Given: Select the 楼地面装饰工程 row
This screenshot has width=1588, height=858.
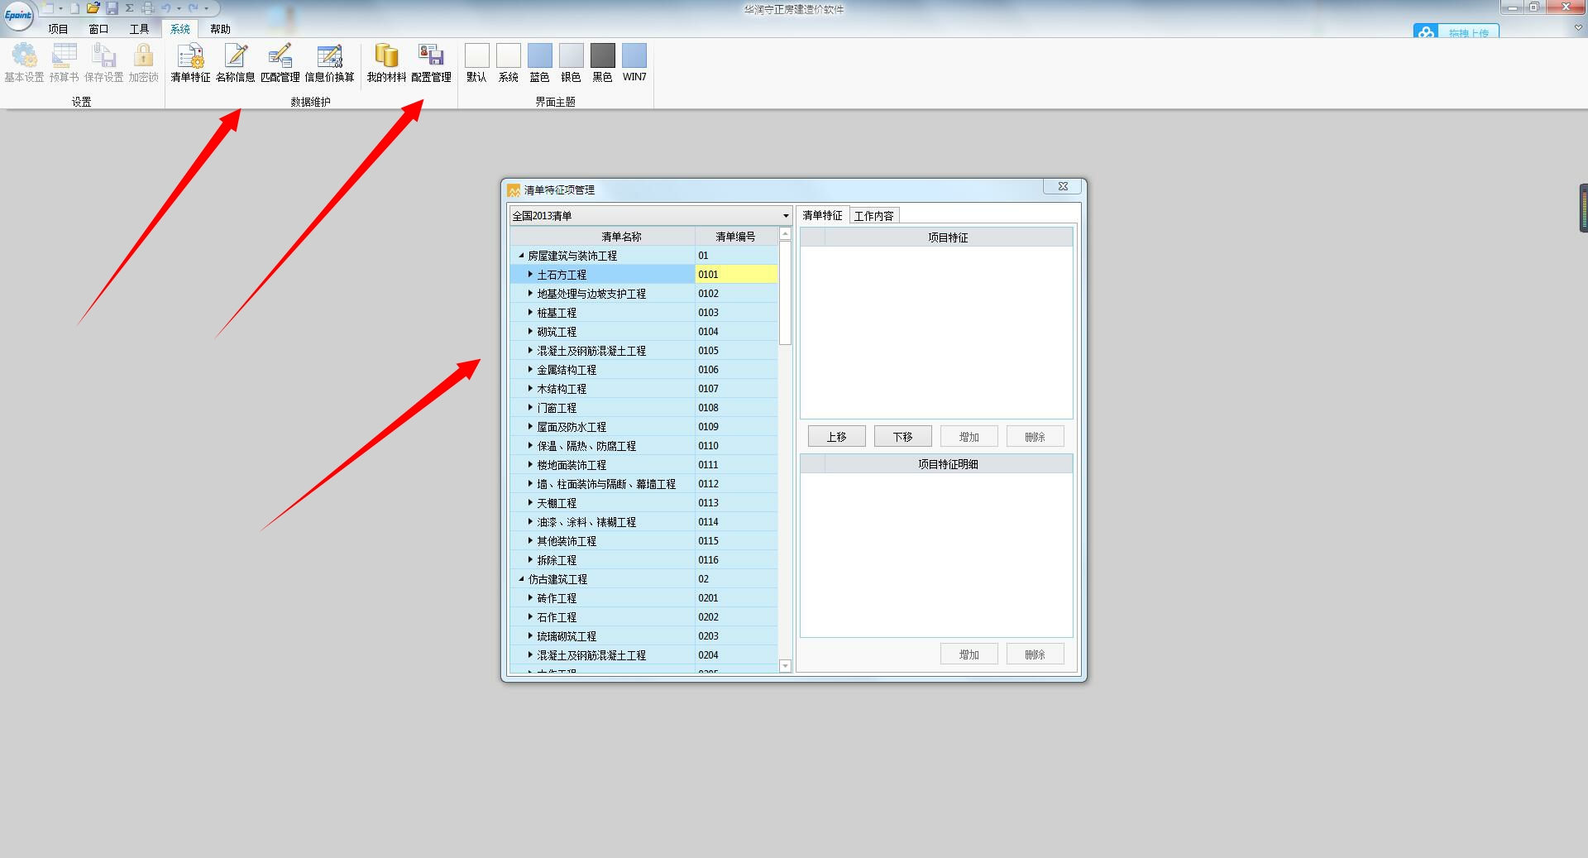Looking at the screenshot, I should [x=643, y=465].
